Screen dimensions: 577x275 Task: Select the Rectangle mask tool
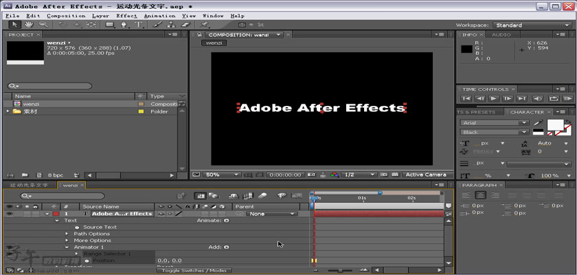pos(110,25)
